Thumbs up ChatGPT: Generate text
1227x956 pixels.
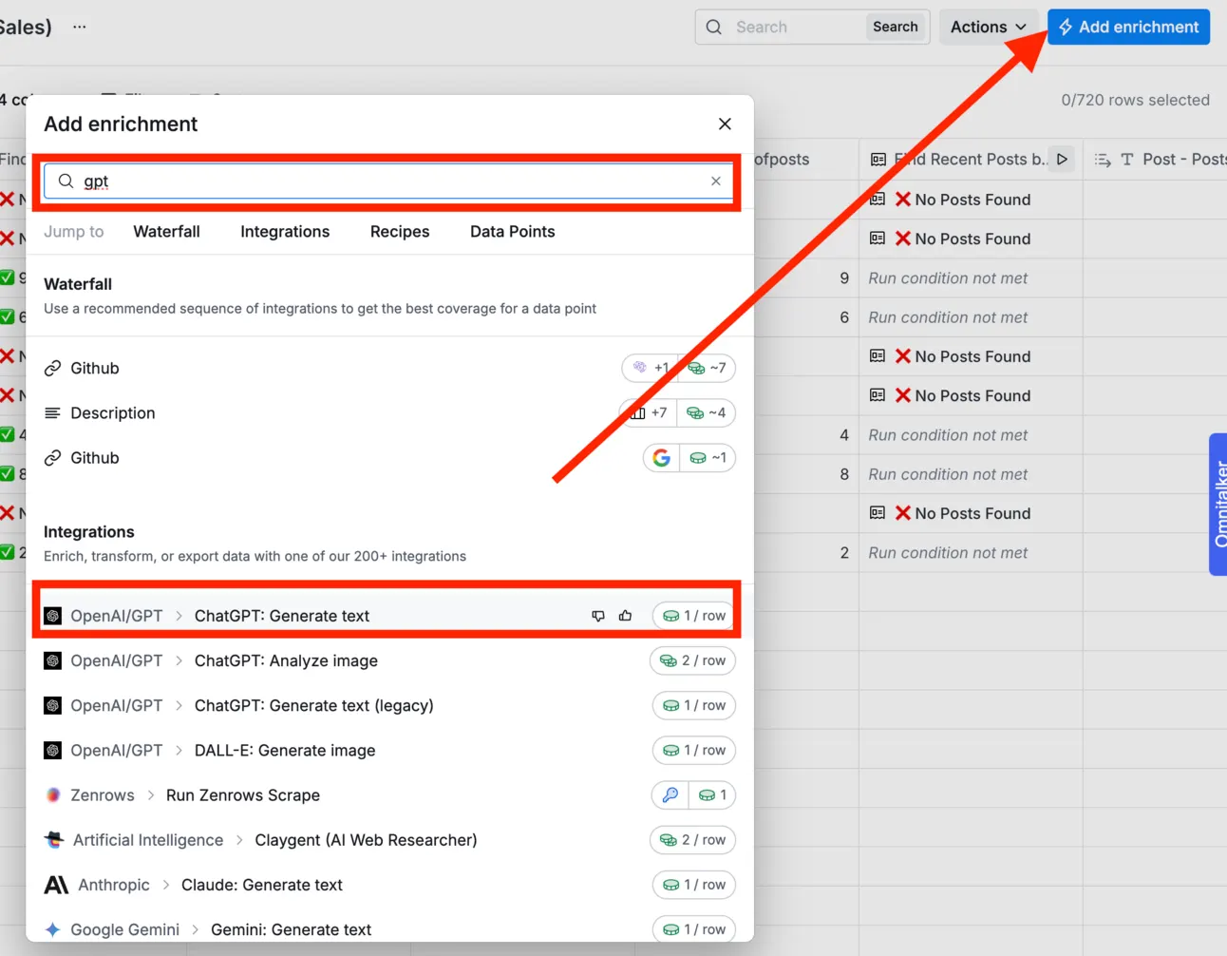click(x=625, y=616)
